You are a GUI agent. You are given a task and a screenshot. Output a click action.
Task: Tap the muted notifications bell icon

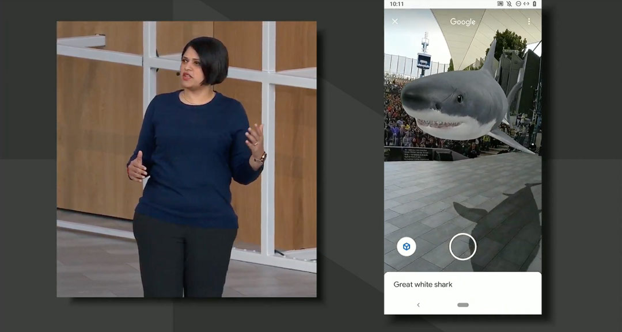[x=509, y=4]
